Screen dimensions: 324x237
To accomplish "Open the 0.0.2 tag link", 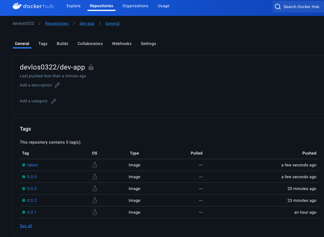I will point(32,200).
